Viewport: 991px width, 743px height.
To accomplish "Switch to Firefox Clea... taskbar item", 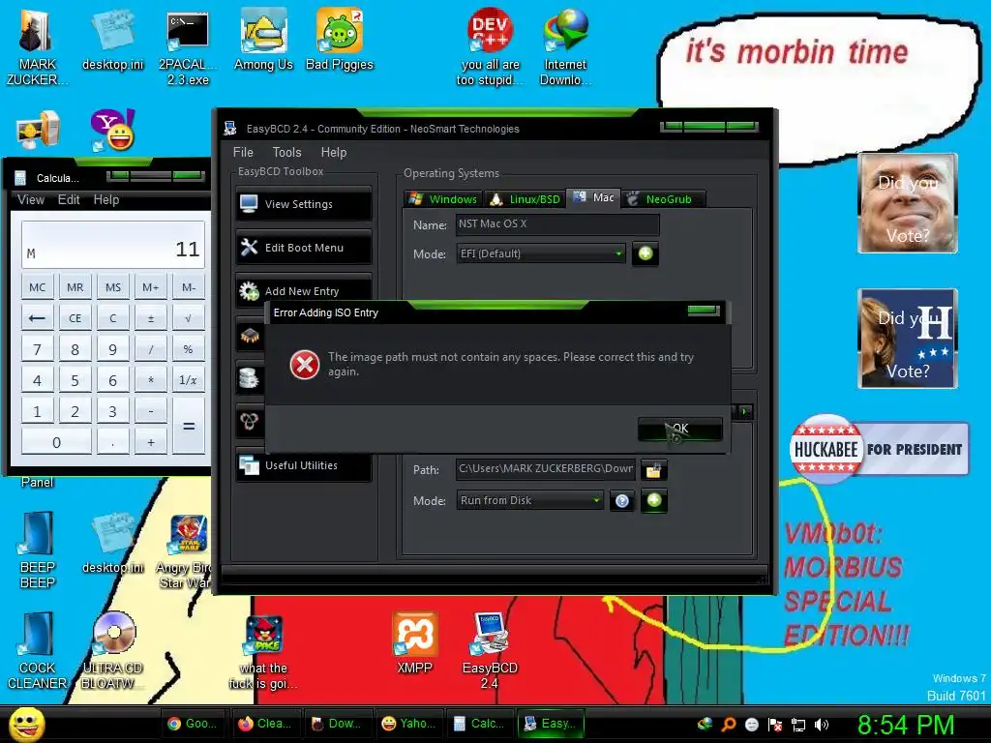I will 265,724.
